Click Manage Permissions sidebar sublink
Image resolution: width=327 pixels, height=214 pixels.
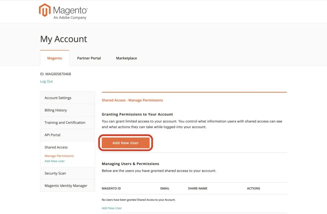pyautogui.click(x=59, y=156)
